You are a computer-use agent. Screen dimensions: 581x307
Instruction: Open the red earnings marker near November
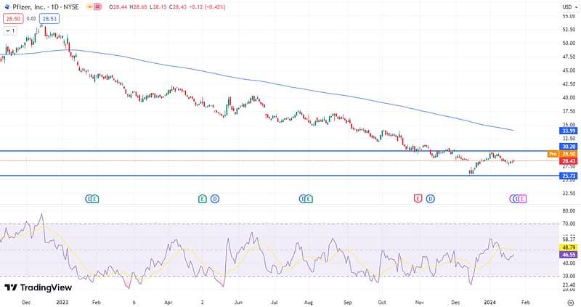coord(418,198)
